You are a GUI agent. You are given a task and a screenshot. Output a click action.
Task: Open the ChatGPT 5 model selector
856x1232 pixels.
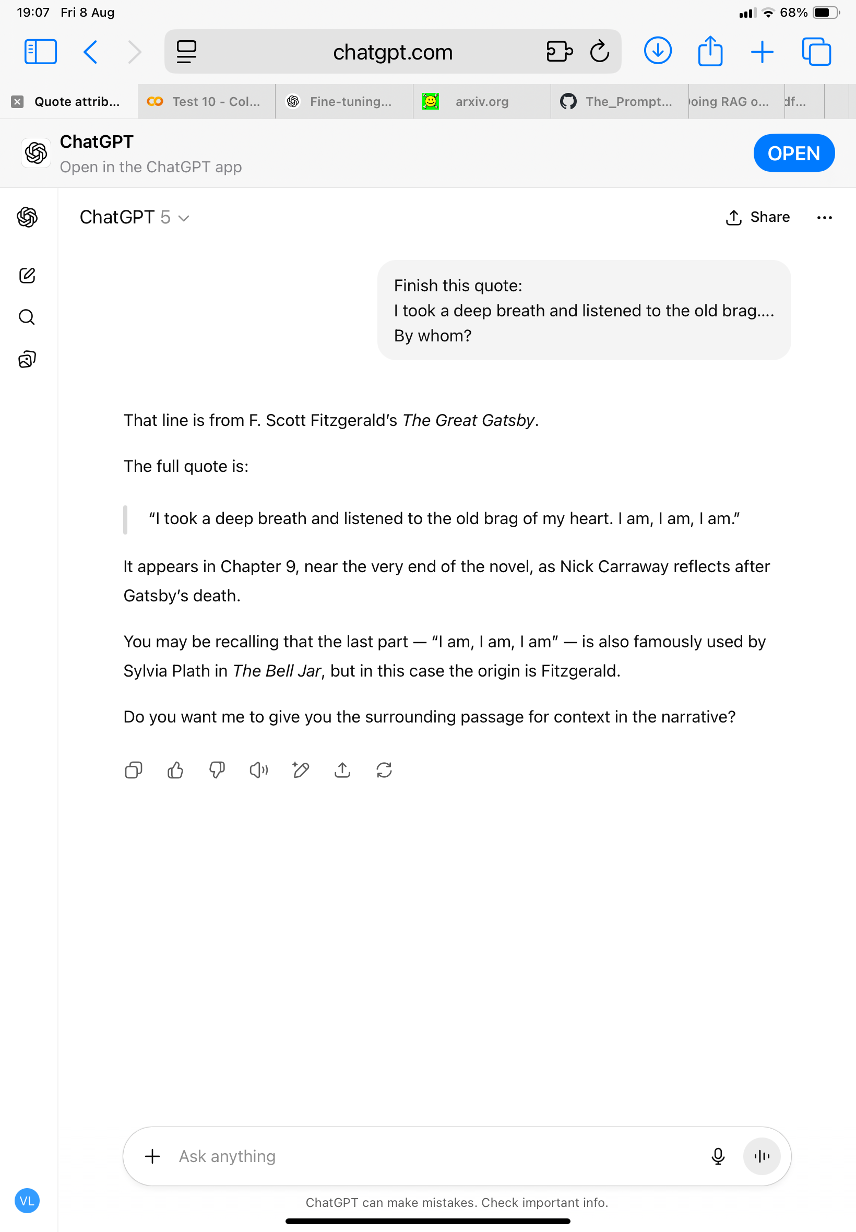[x=134, y=217]
